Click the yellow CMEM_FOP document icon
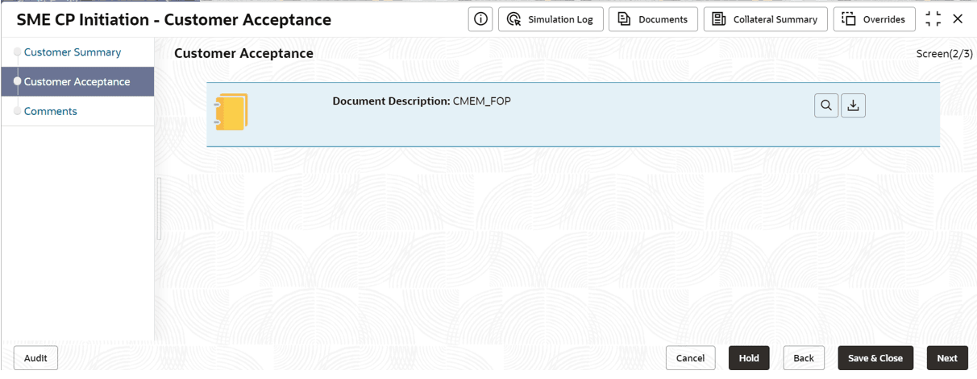977x379 pixels. click(231, 112)
